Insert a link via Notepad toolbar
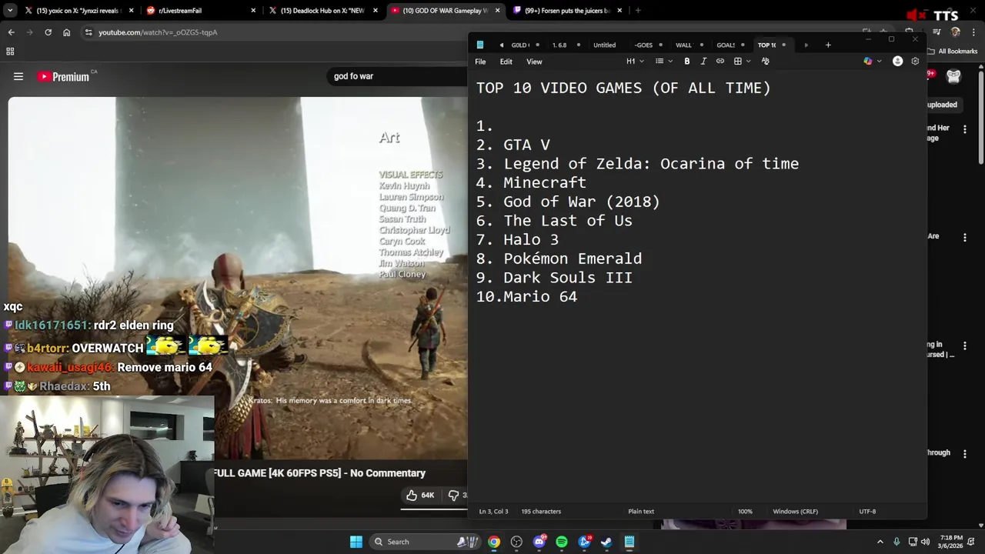 click(x=720, y=62)
